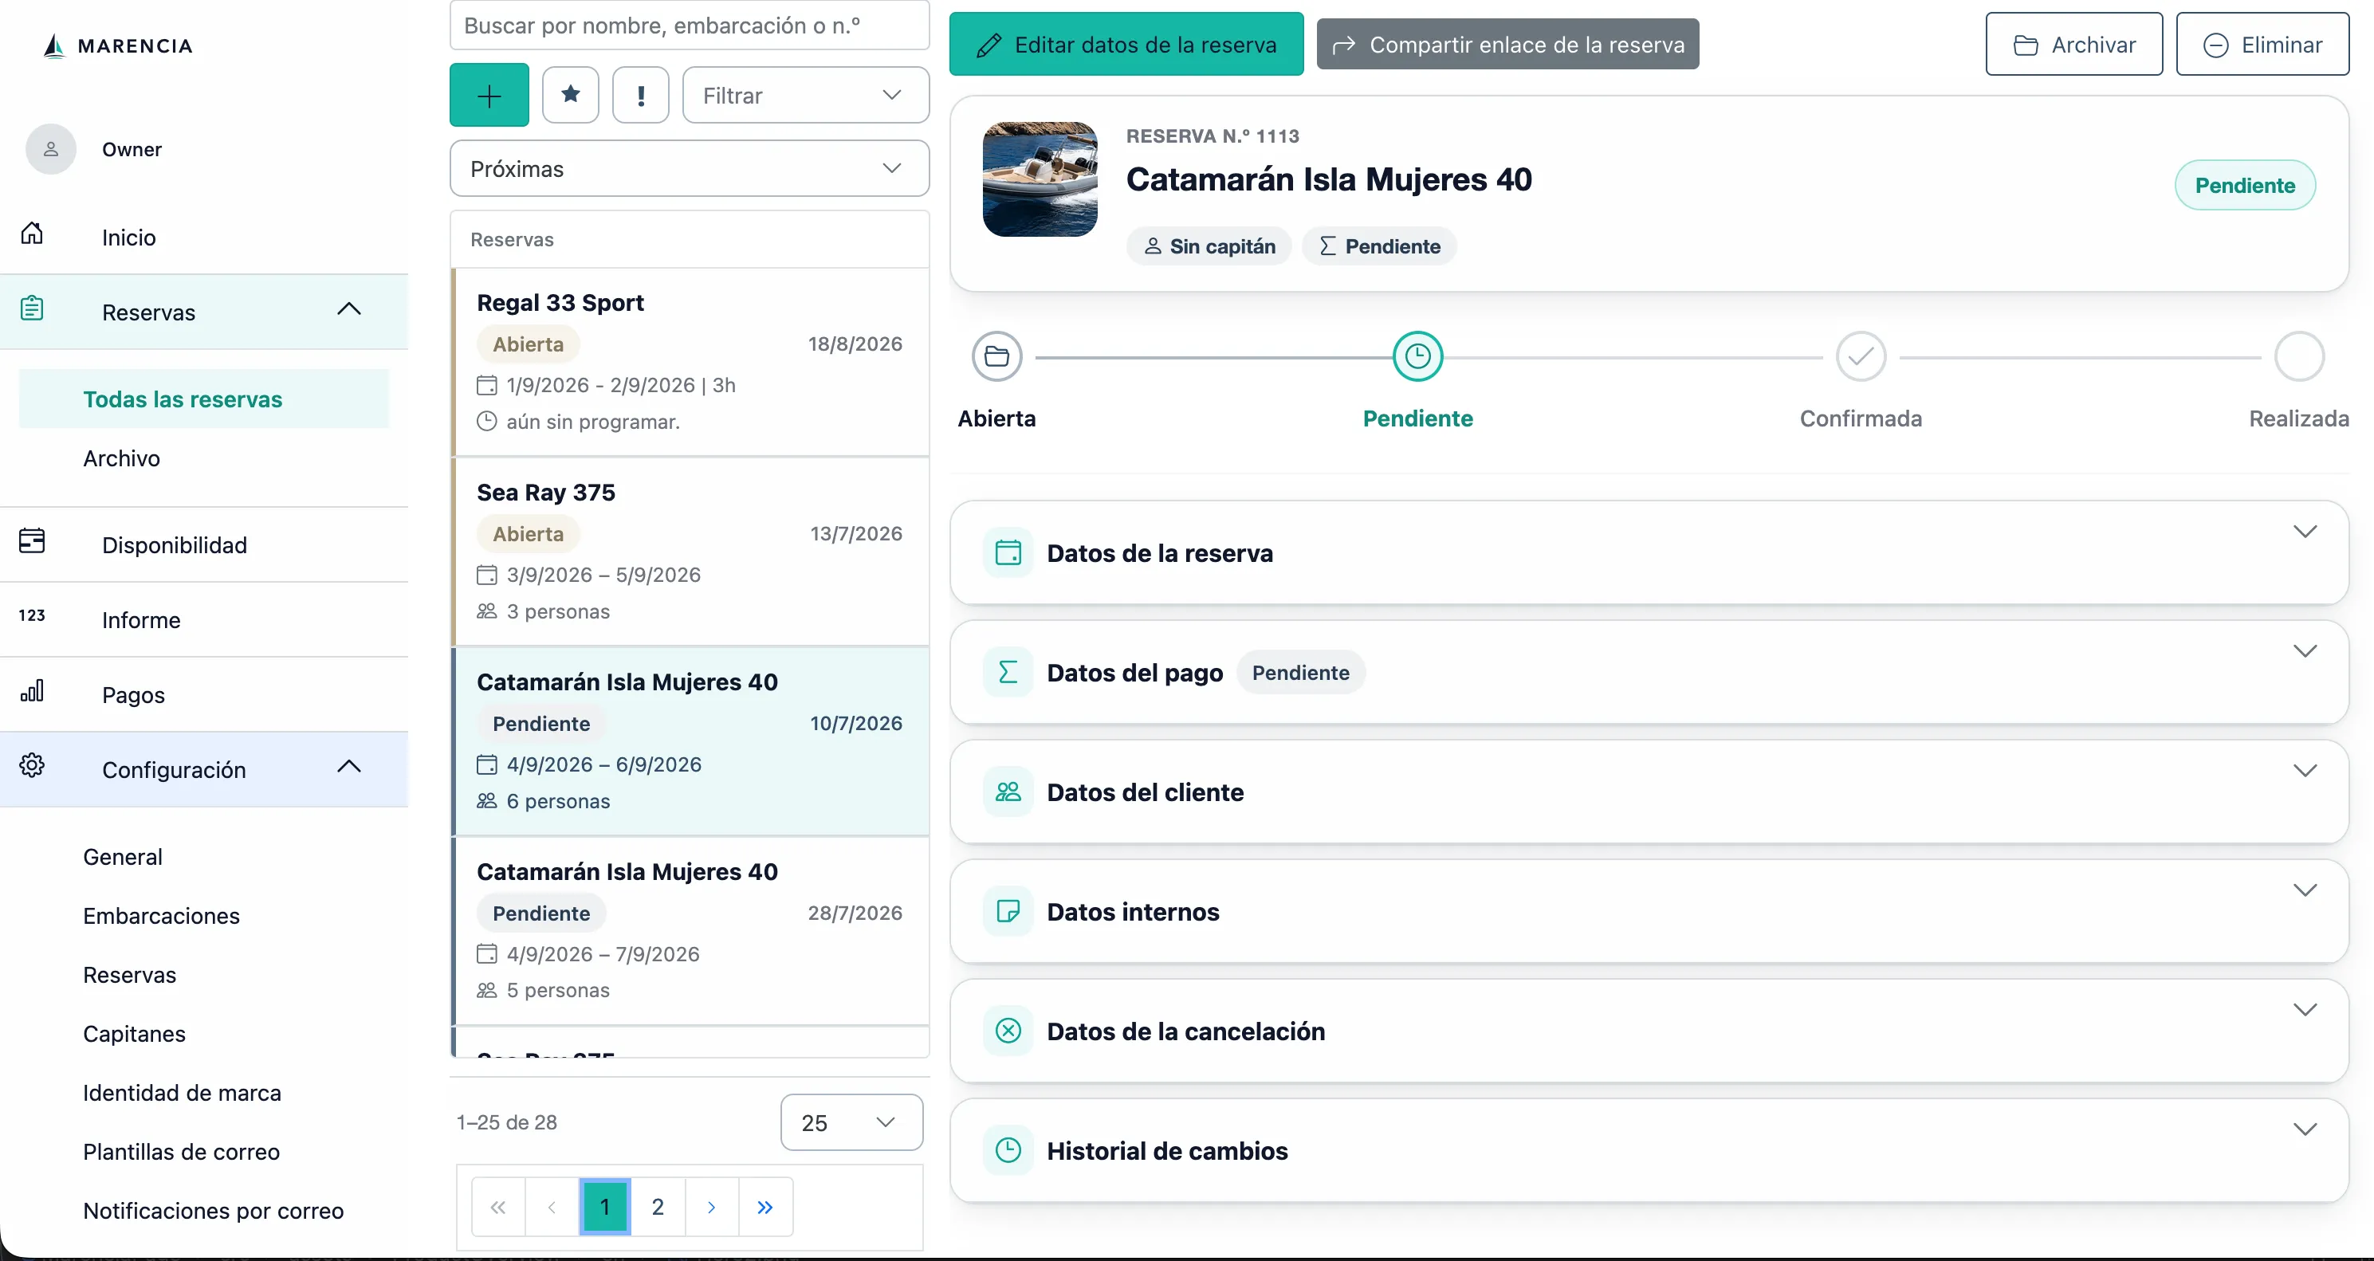The height and width of the screenshot is (1261, 2374).
Task: Open the page size 25 dropdown
Action: coord(851,1123)
